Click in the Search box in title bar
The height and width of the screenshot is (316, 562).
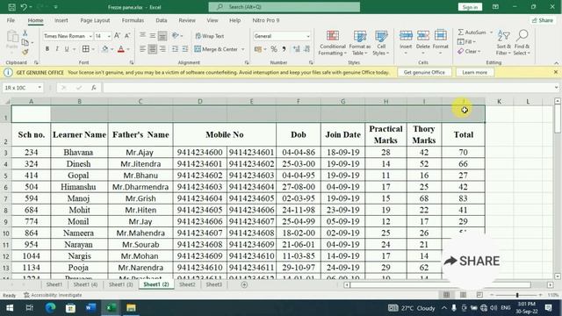point(285,7)
